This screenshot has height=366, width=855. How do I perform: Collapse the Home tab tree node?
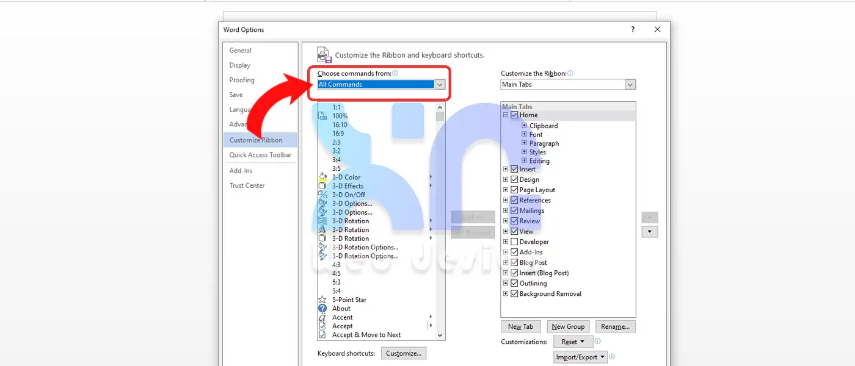(x=506, y=115)
